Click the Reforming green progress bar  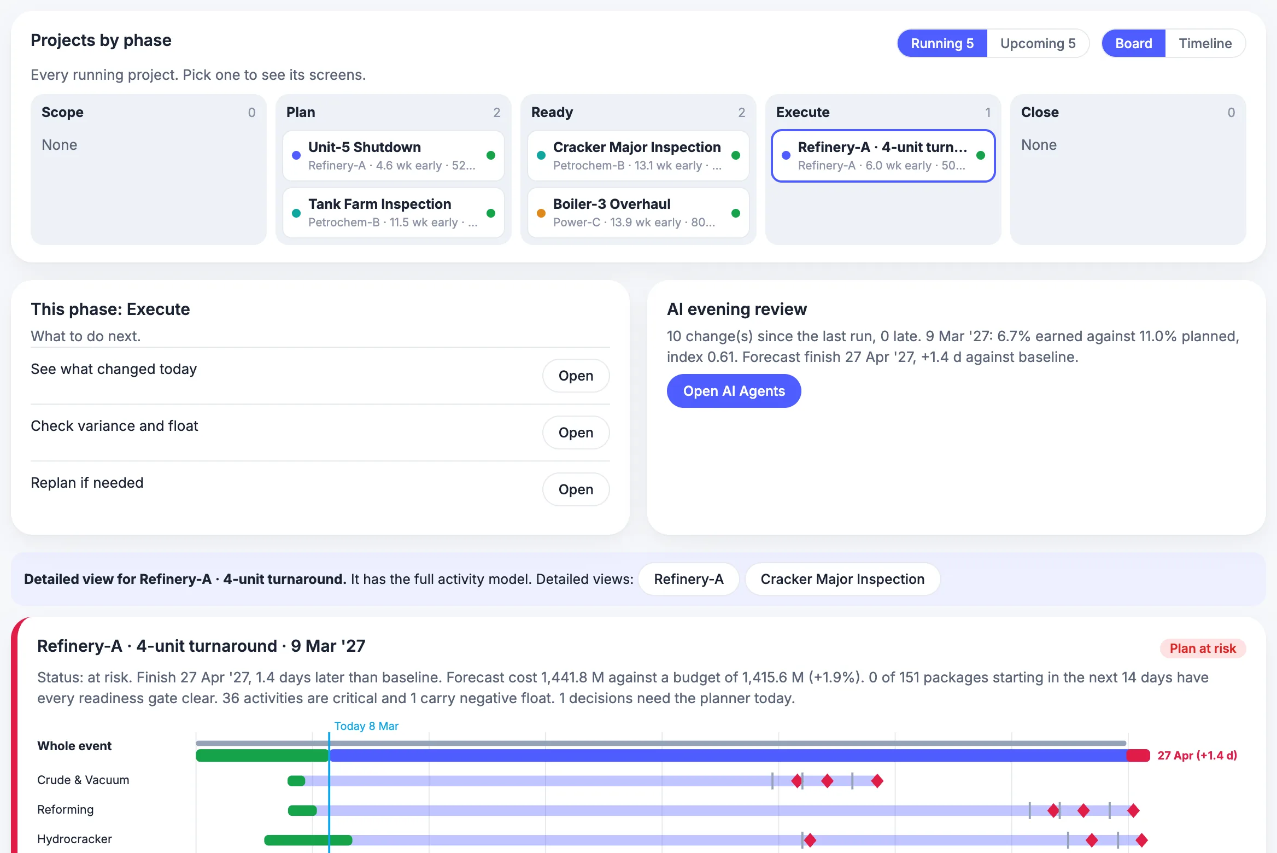[302, 810]
